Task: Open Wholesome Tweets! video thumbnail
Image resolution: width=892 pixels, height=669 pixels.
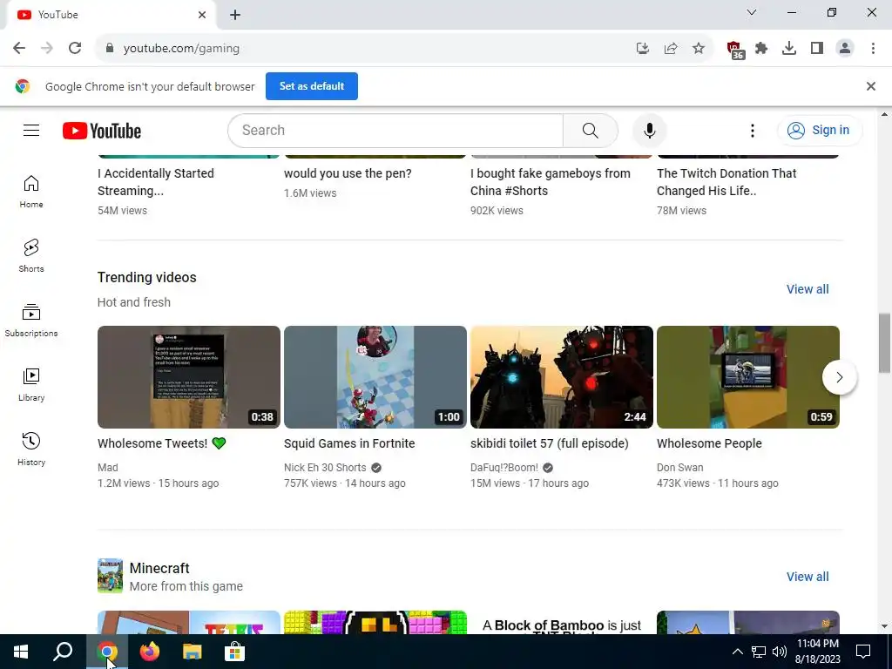Action: click(189, 377)
